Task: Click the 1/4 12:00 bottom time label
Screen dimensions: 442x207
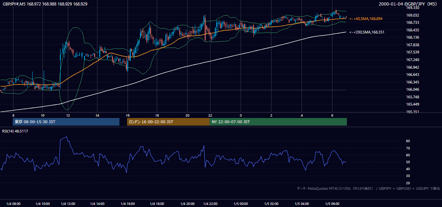Action: [68, 204]
